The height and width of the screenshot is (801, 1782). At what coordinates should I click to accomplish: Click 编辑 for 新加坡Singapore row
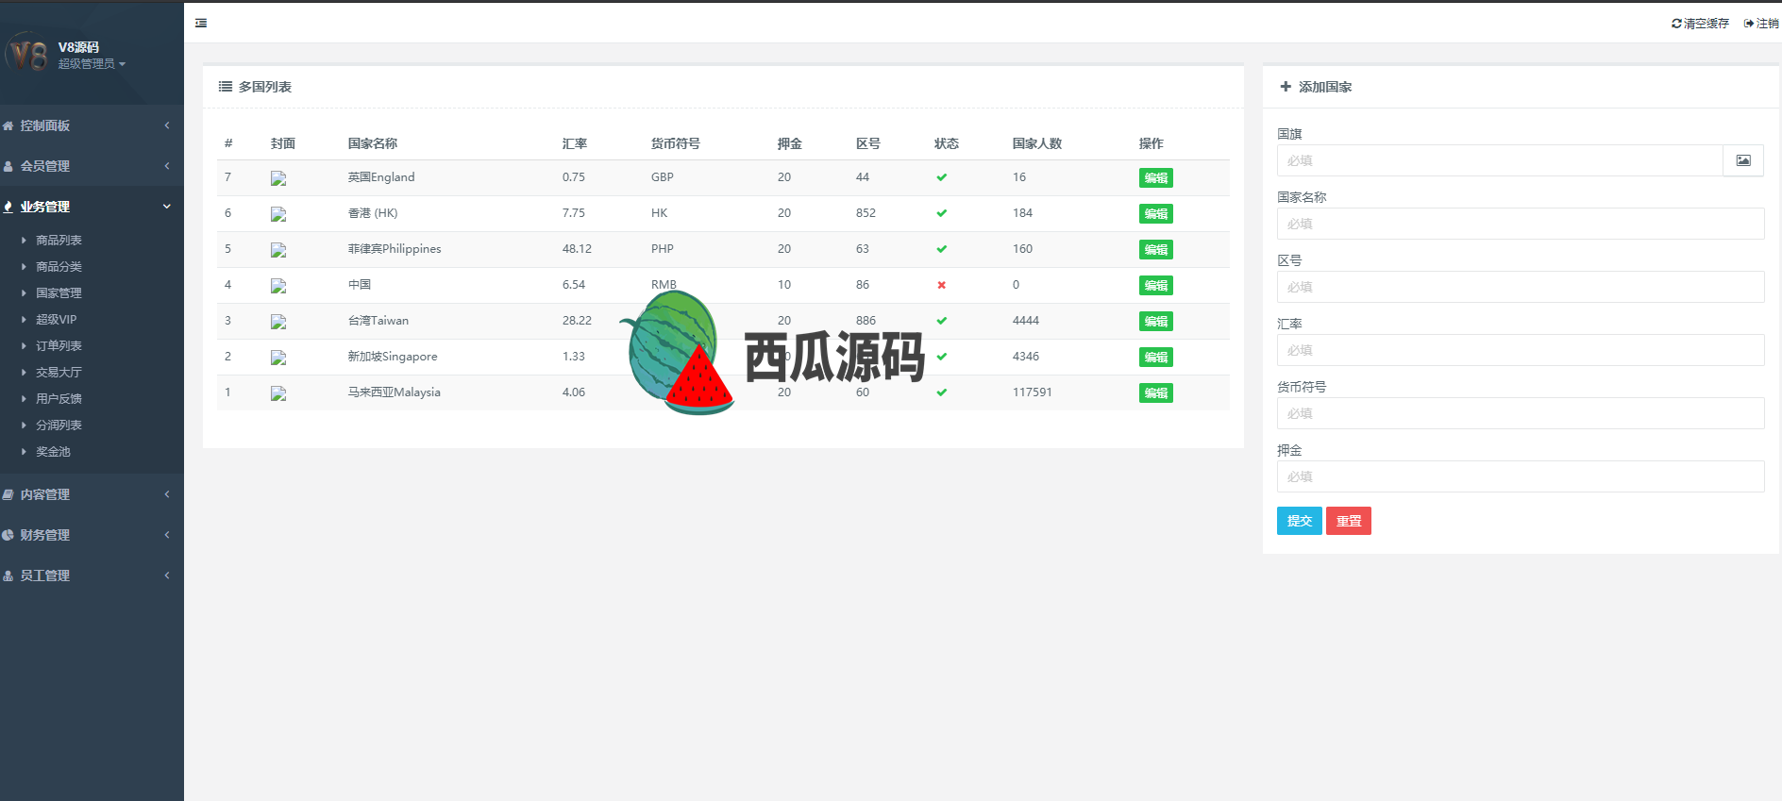tap(1155, 357)
